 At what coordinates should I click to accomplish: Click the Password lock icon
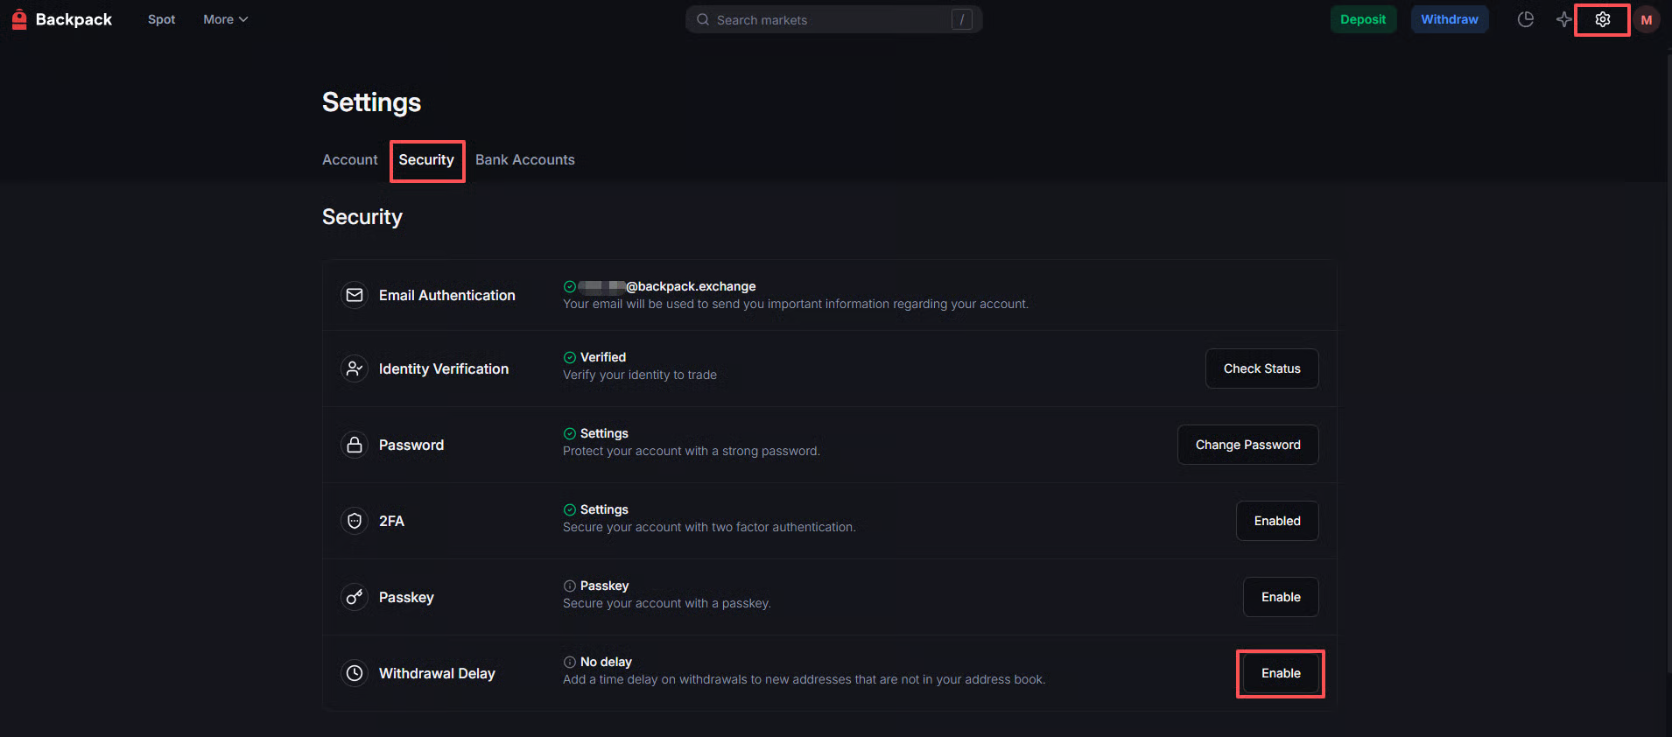[355, 445]
